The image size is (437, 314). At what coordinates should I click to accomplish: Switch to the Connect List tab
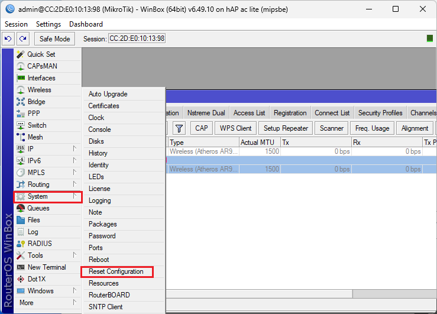pos(332,113)
